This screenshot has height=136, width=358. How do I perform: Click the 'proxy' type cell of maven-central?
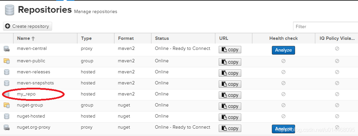click(x=86, y=49)
